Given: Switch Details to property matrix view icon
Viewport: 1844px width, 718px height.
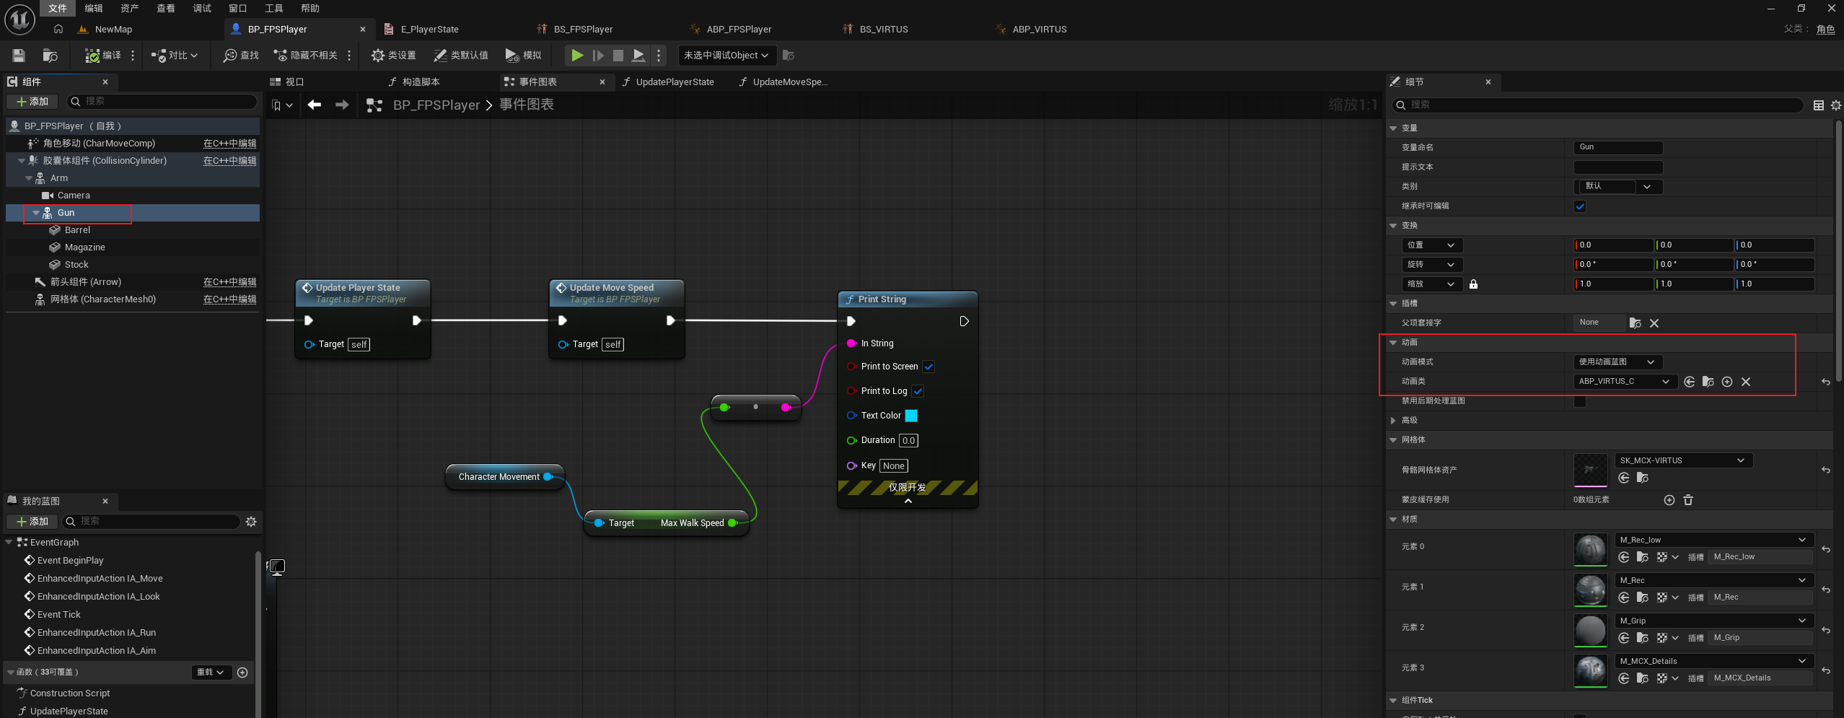Looking at the screenshot, I should [1818, 105].
